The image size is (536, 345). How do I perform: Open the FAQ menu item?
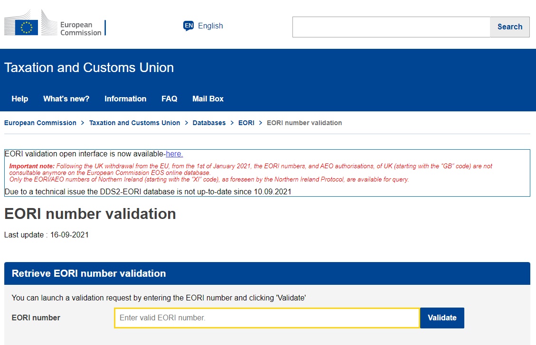[x=169, y=99]
